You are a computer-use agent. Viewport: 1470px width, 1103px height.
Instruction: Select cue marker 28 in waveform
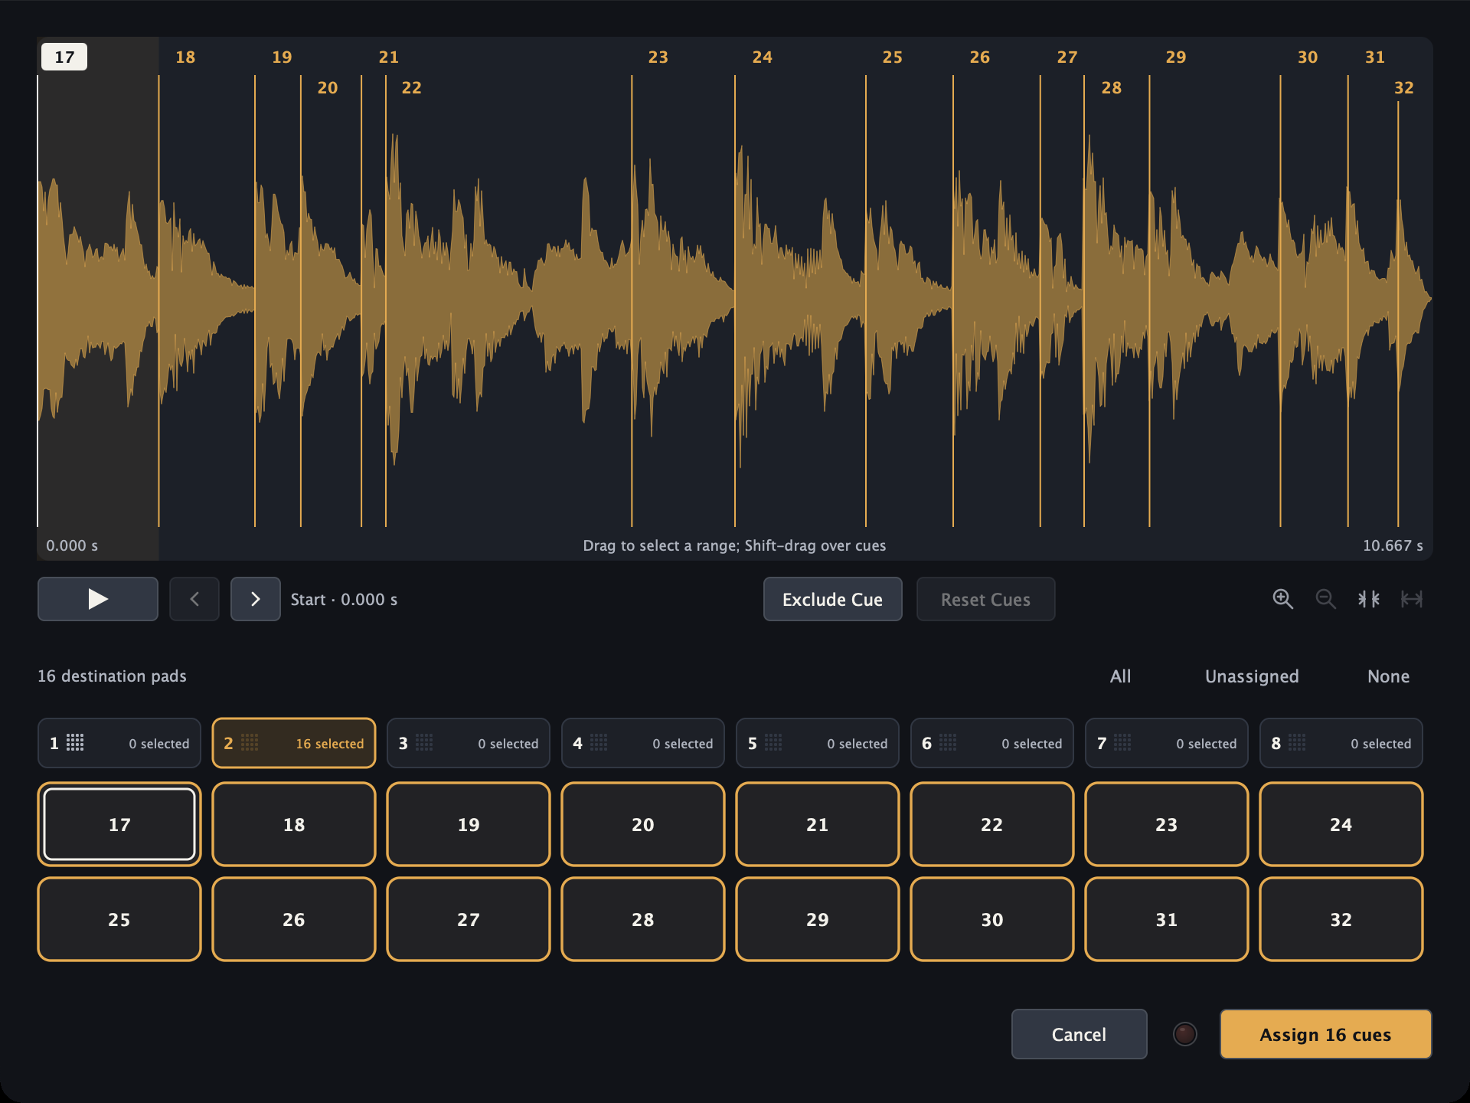pos(1112,87)
